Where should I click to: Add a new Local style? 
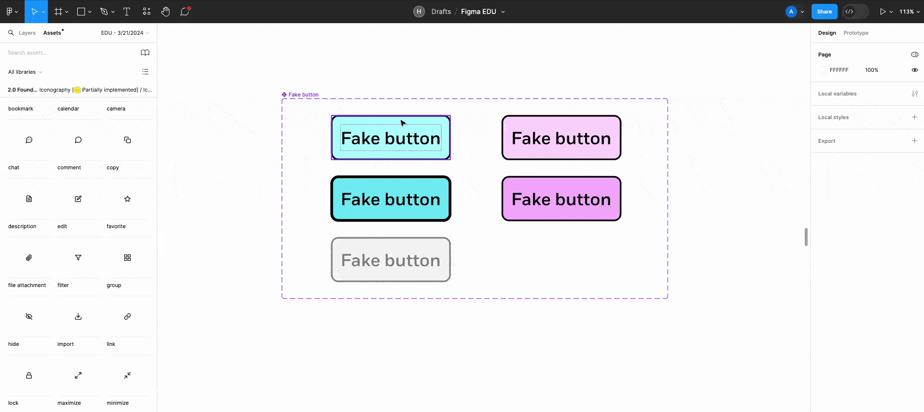click(914, 117)
